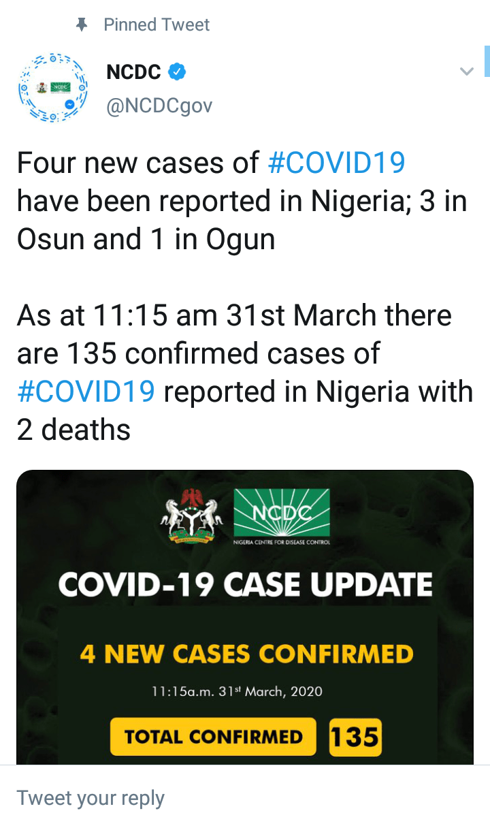
Task: Click the Pinned Tweet label
Action: pyautogui.click(x=157, y=25)
